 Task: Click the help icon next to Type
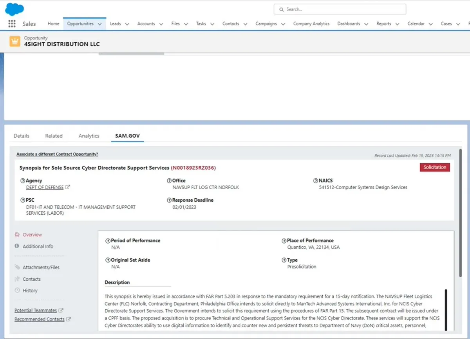coord(284,260)
